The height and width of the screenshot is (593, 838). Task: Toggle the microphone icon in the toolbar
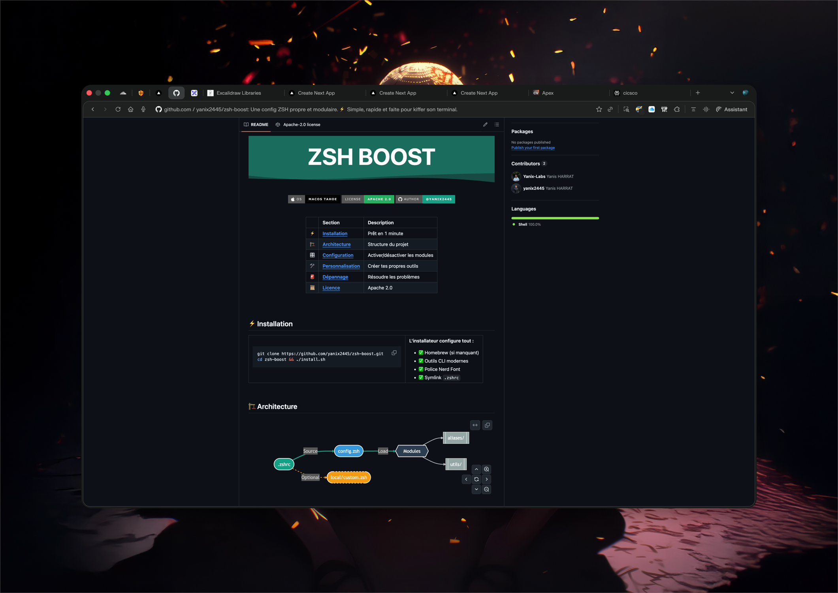coord(143,109)
